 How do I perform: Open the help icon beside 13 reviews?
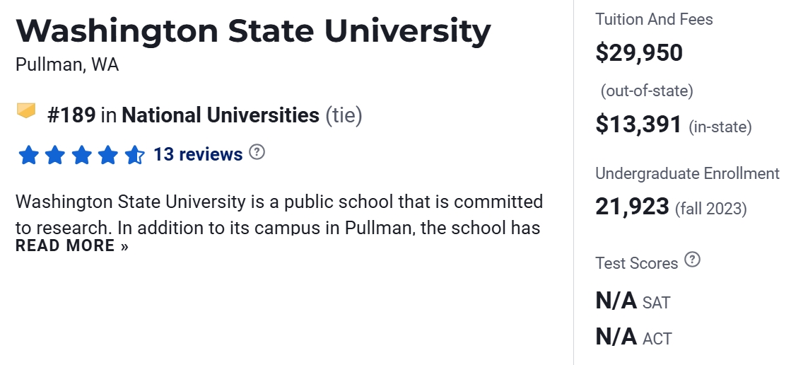coord(257,152)
